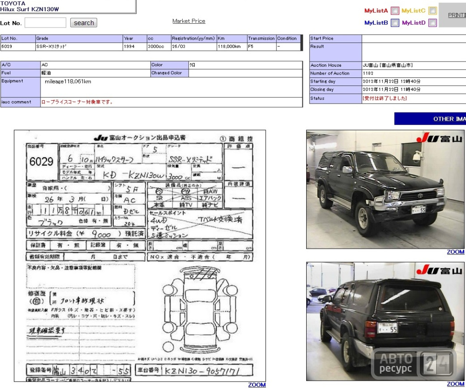Viewport: 466px width, 389px height.
Task: Select grade cell SSR-X
Action: (79, 46)
